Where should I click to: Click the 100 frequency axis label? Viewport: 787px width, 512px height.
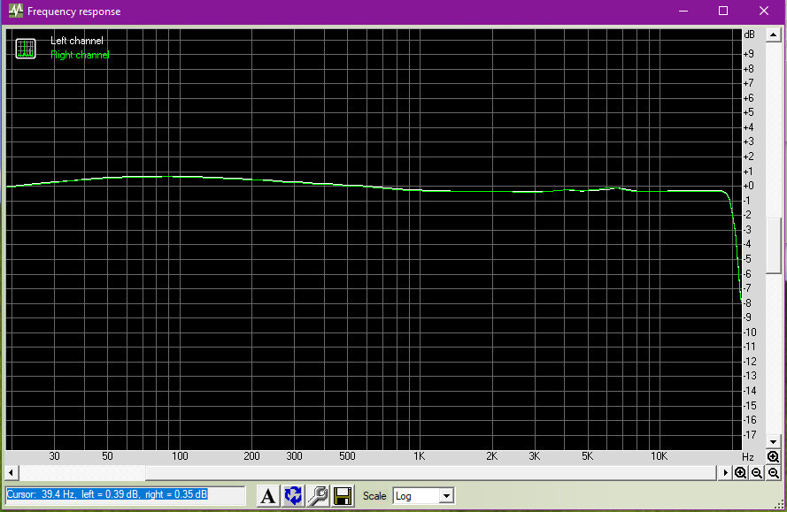click(180, 456)
